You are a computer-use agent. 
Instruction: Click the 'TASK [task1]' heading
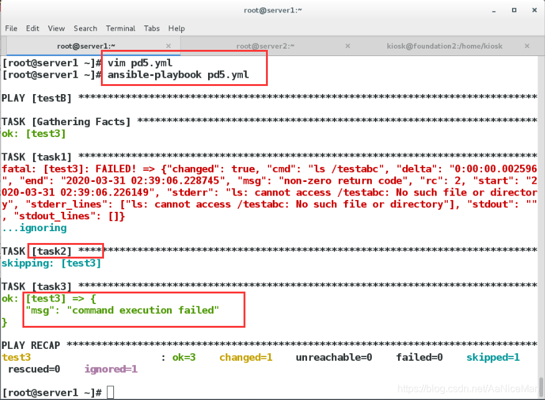(x=37, y=157)
